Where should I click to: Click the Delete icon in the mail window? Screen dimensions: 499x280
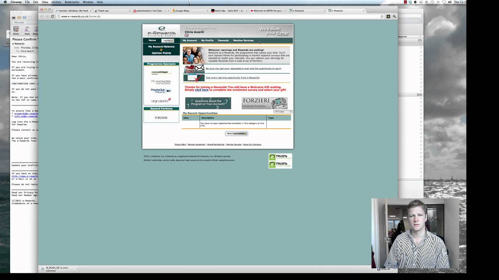point(16,30)
